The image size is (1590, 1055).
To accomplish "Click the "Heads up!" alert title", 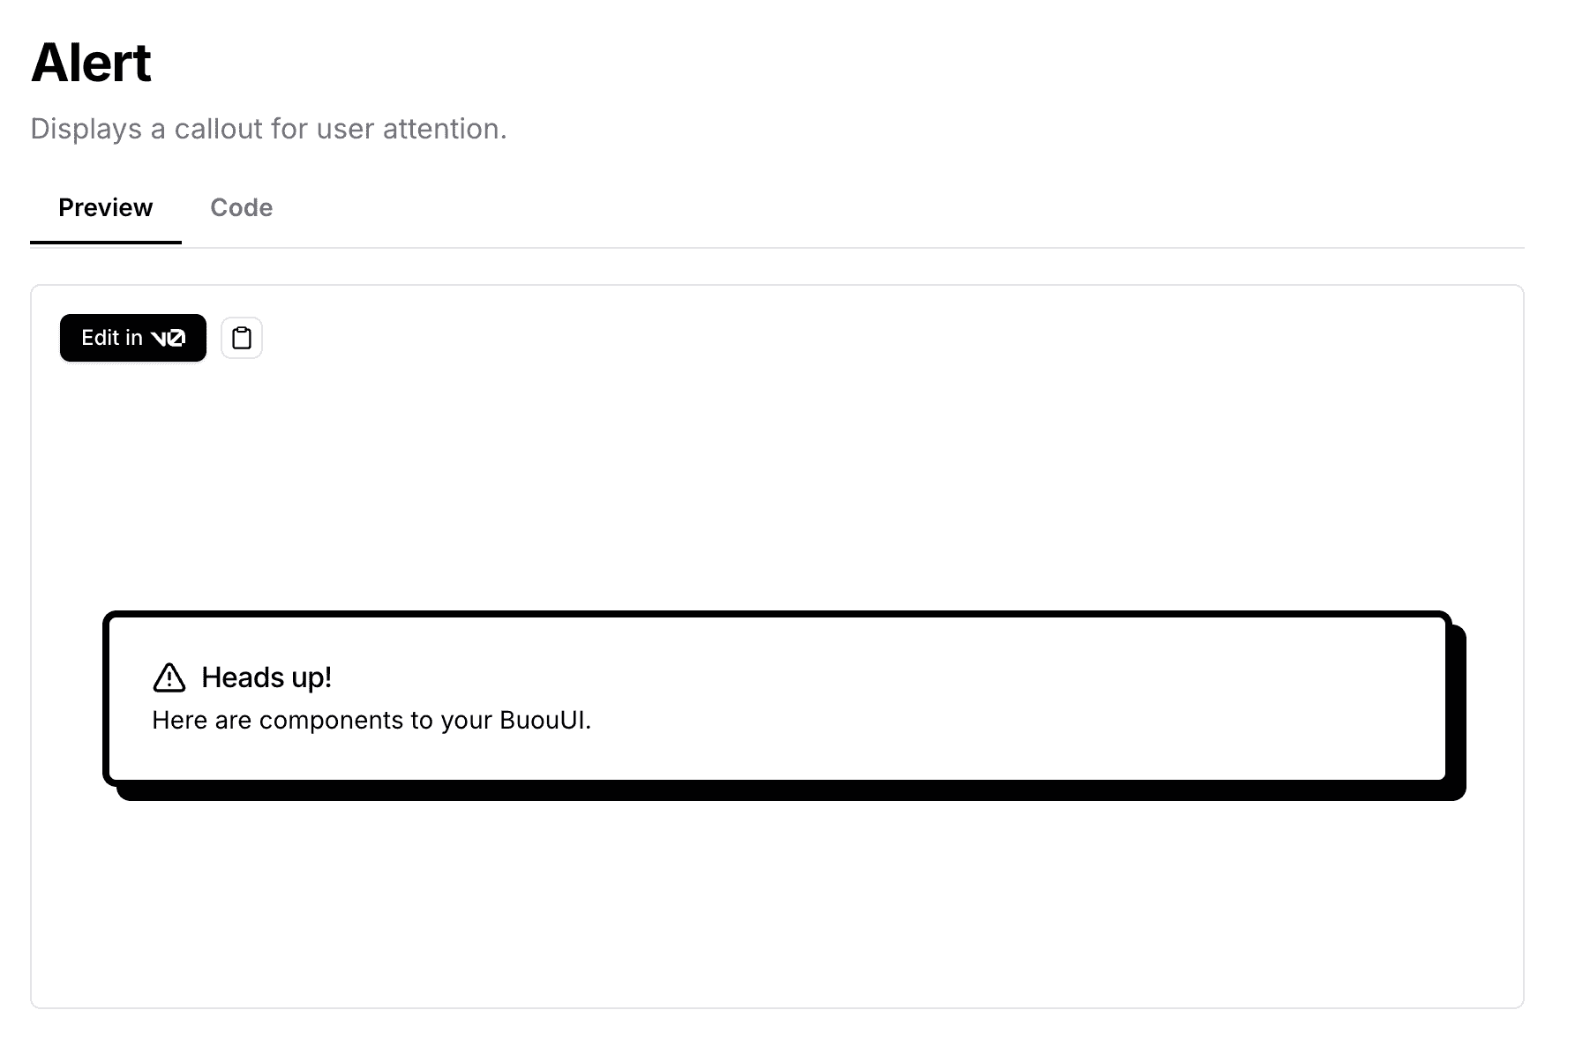I will 266,677.
